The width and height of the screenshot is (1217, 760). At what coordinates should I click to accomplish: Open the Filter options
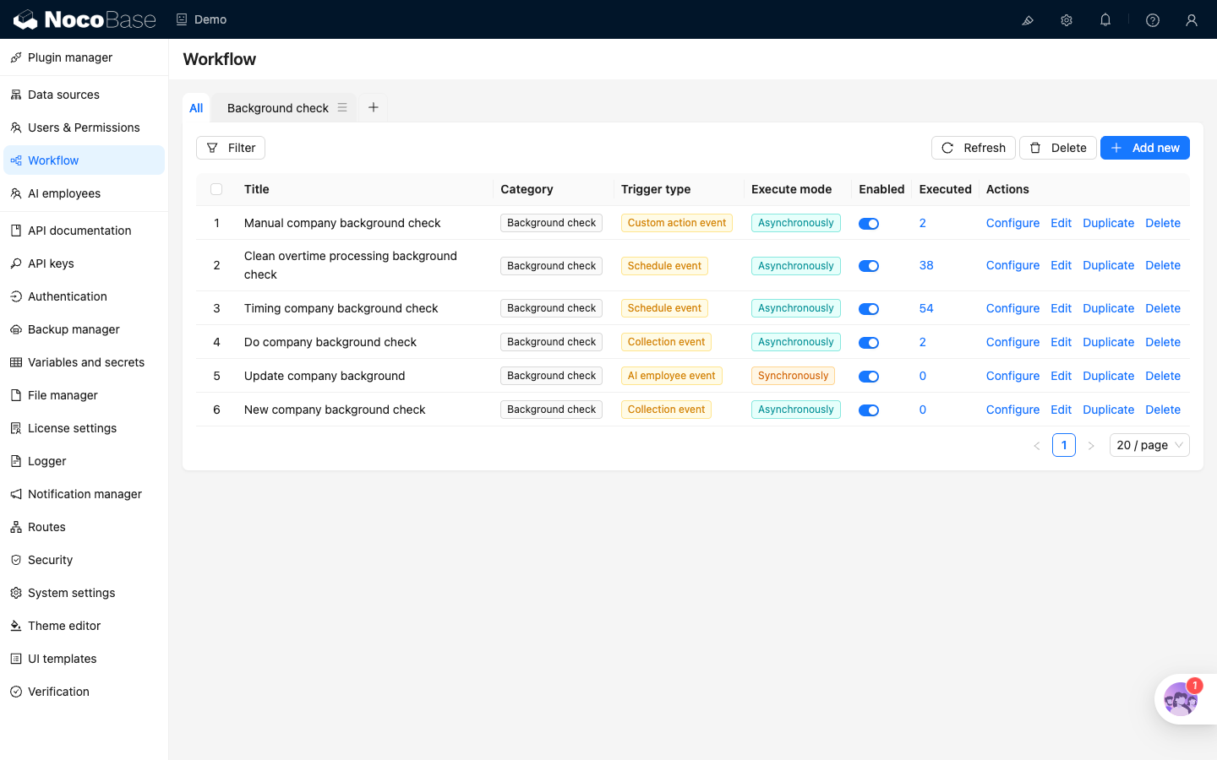coord(231,148)
